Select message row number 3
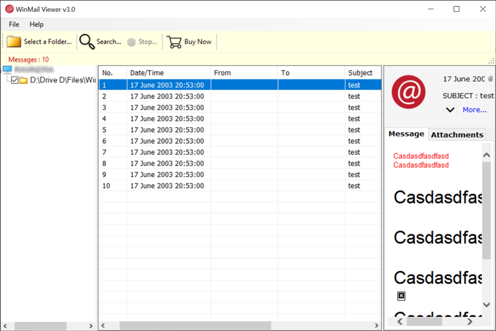The width and height of the screenshot is (496, 331). (240, 107)
